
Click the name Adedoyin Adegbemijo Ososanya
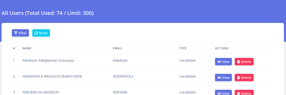click(x=48, y=61)
